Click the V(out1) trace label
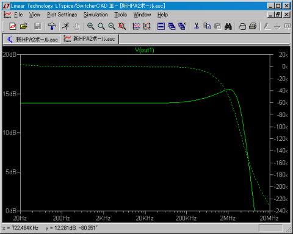This screenshot has height=234, width=293. 145,50
